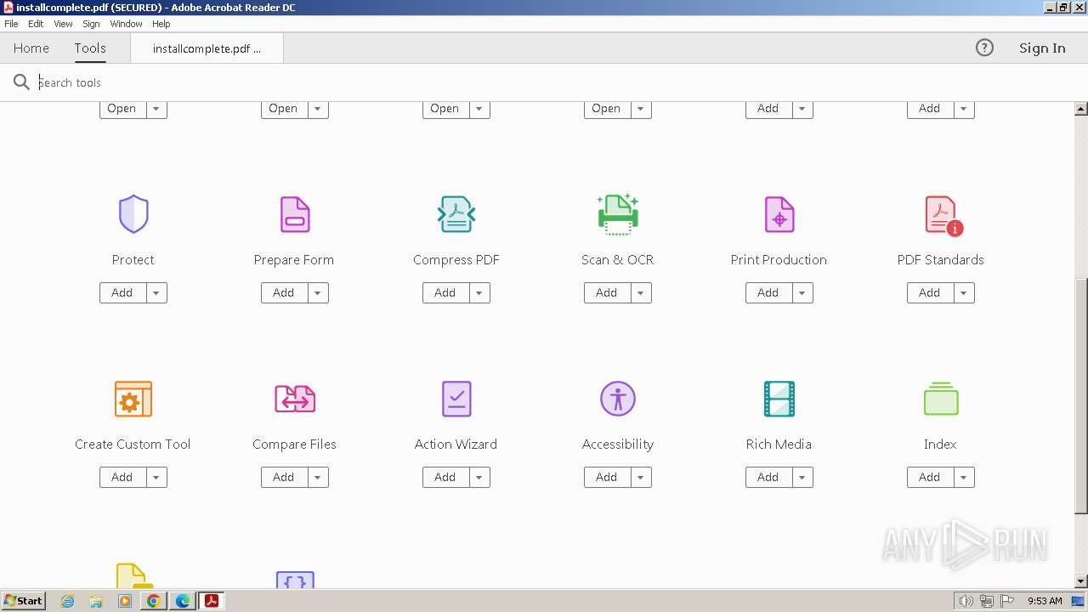
Task: Click the vertical scrollbar down arrow
Action: tap(1081, 581)
